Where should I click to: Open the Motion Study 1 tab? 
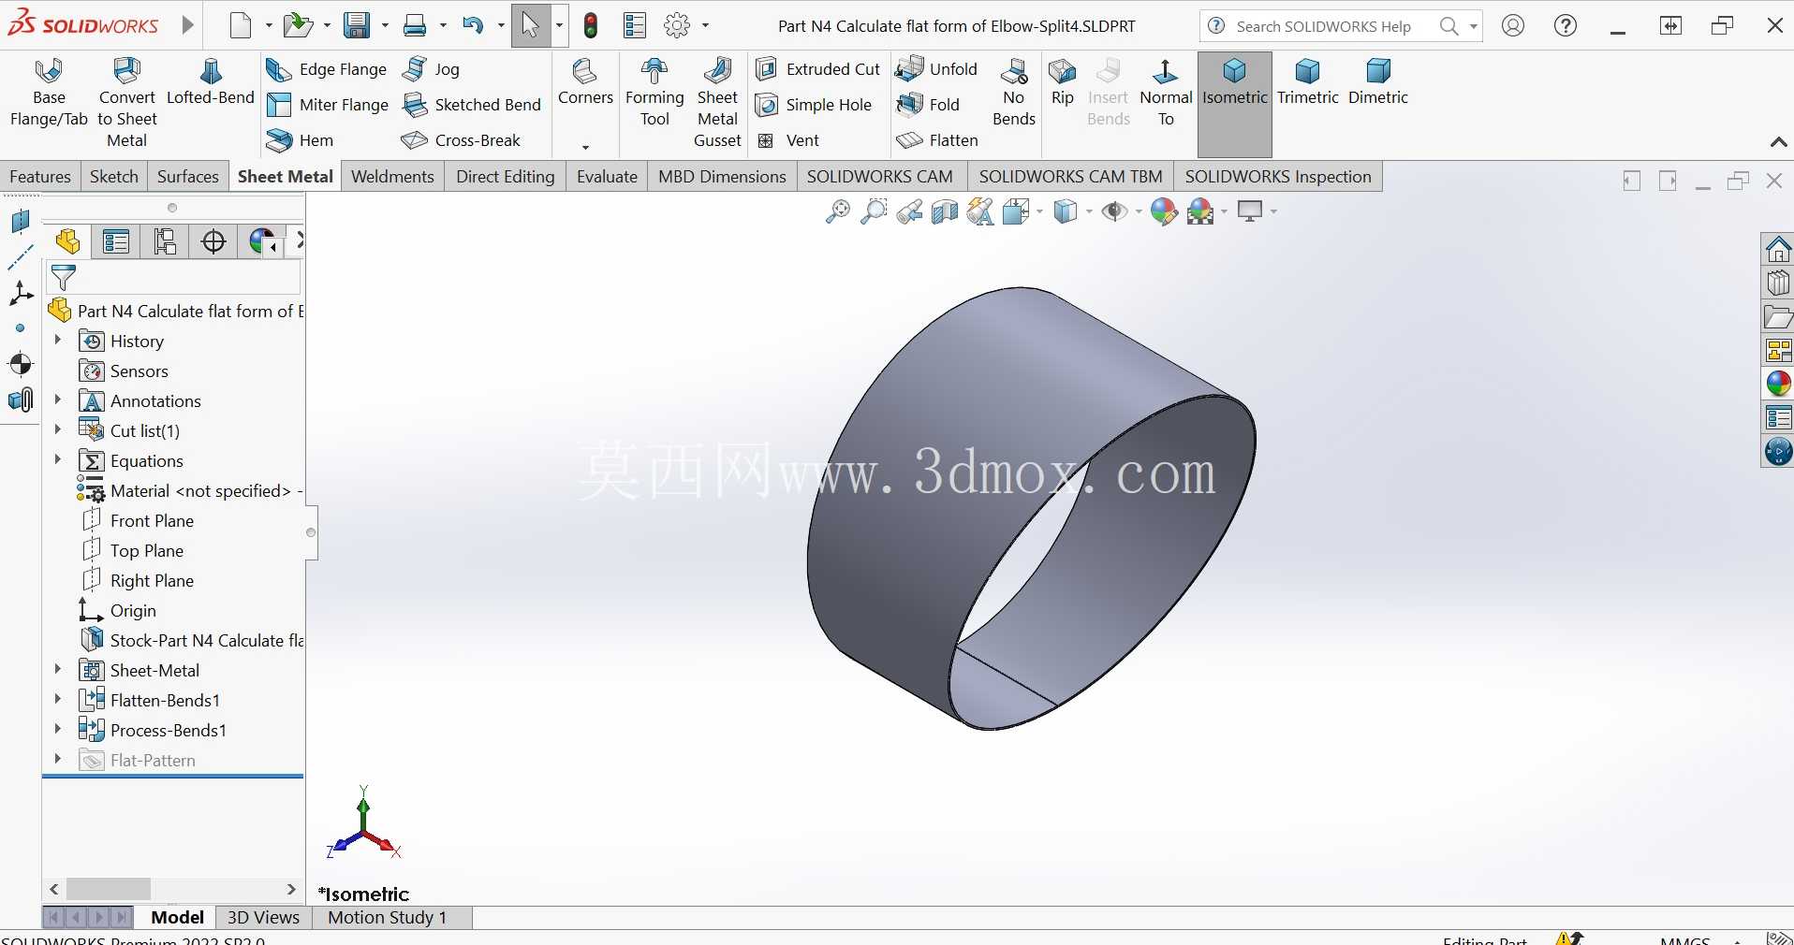(387, 917)
